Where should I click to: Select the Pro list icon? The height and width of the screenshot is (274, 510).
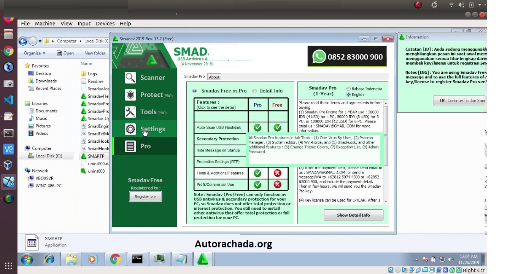coord(130,146)
